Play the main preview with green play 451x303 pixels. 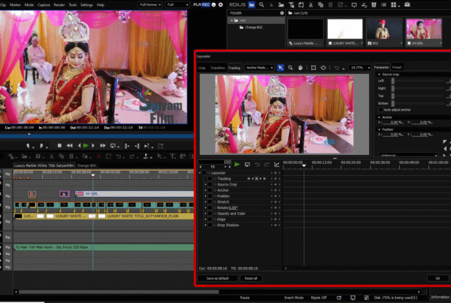(86, 146)
